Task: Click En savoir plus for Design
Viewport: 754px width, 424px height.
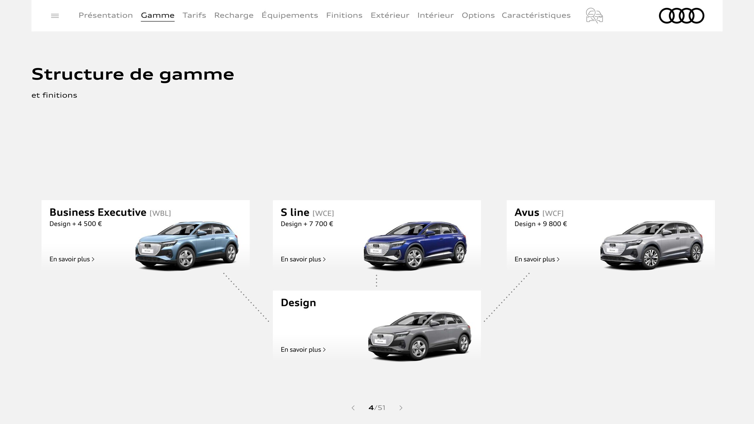Action: (x=303, y=349)
